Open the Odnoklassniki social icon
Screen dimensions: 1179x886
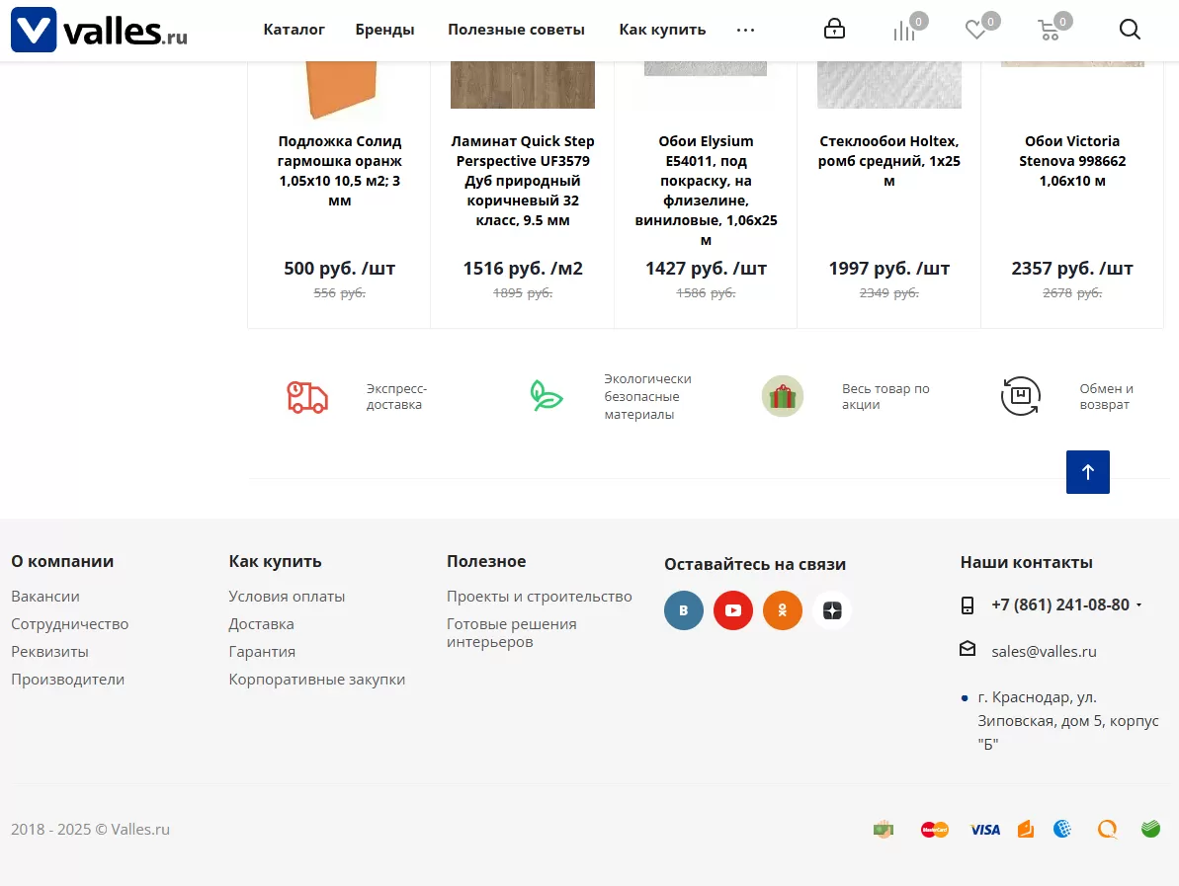[x=783, y=610]
